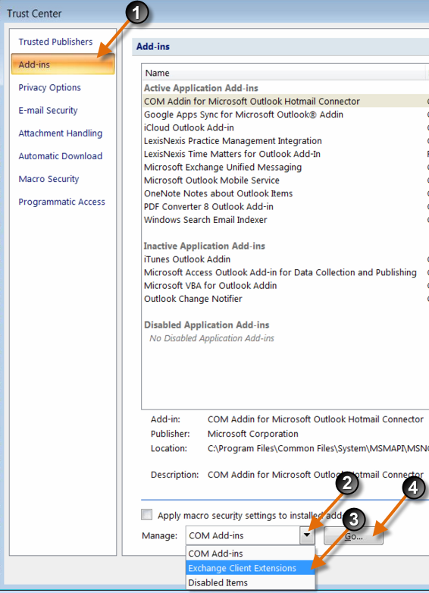
Task: Select Google Apps Sync for Microsoft Outlook Addin
Action: click(x=286, y=115)
